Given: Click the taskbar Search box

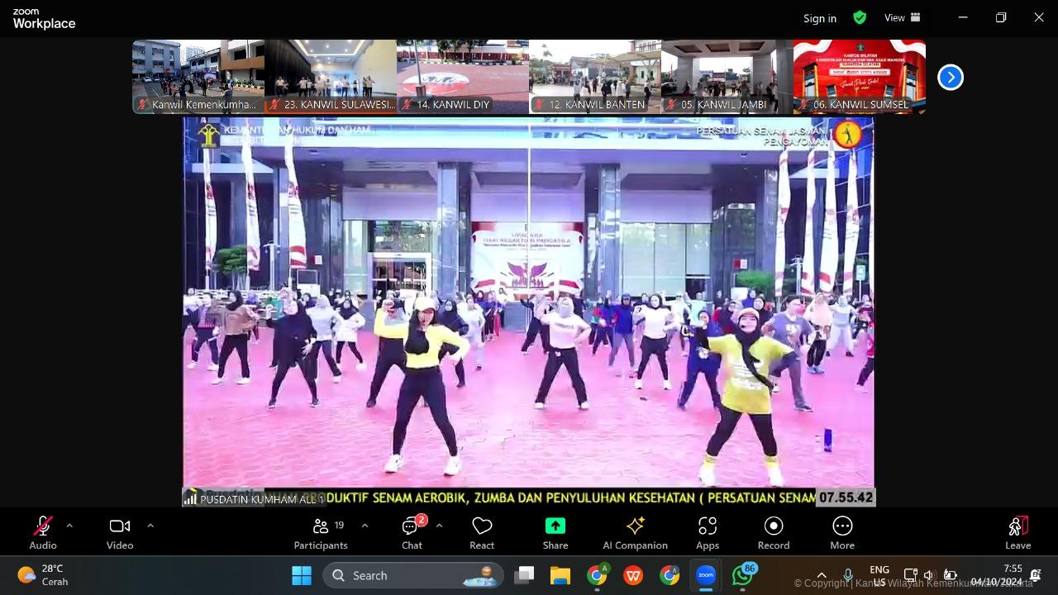Looking at the screenshot, I should point(413,575).
